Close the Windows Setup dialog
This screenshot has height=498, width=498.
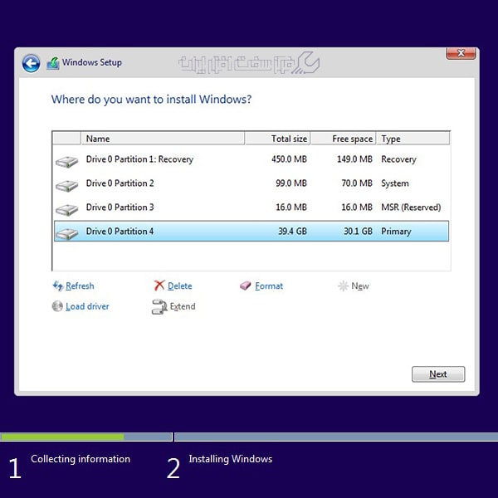coord(461,53)
